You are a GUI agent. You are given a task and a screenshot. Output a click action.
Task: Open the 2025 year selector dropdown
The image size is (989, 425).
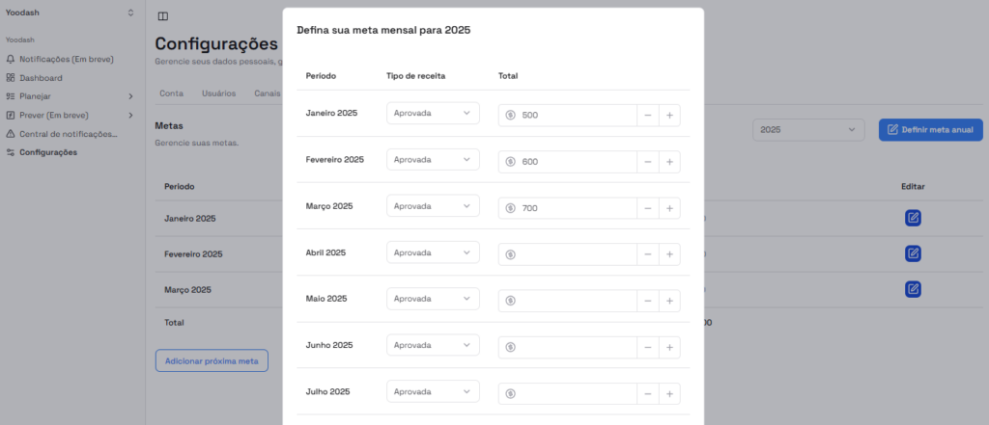pos(808,129)
